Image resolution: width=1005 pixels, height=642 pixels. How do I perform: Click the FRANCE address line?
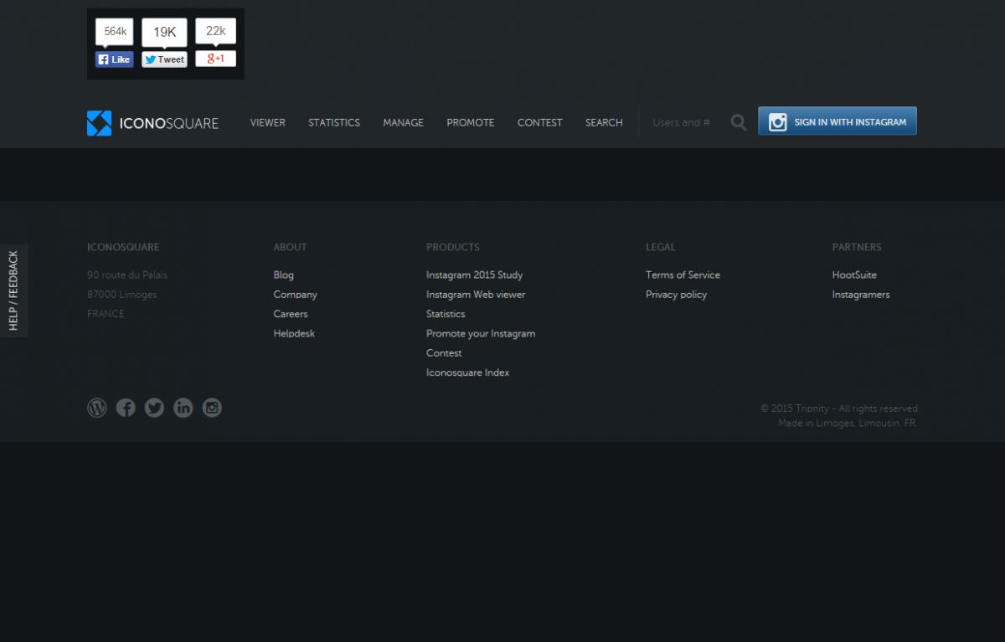click(106, 314)
